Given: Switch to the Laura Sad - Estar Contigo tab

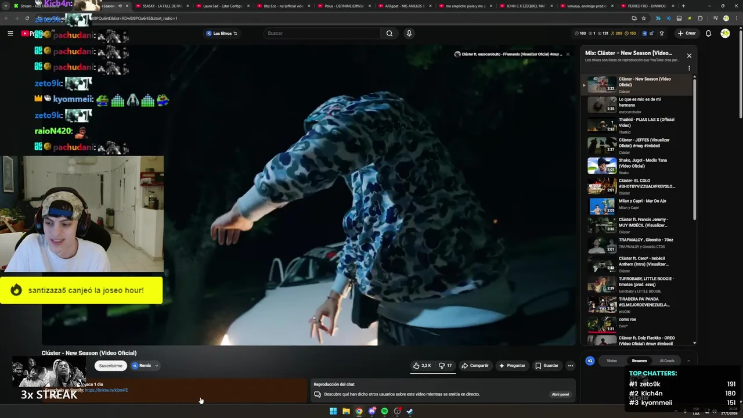Looking at the screenshot, I should (223, 6).
